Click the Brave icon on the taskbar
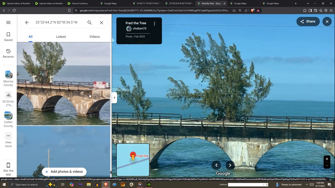The width and height of the screenshot is (335, 188). (106, 185)
